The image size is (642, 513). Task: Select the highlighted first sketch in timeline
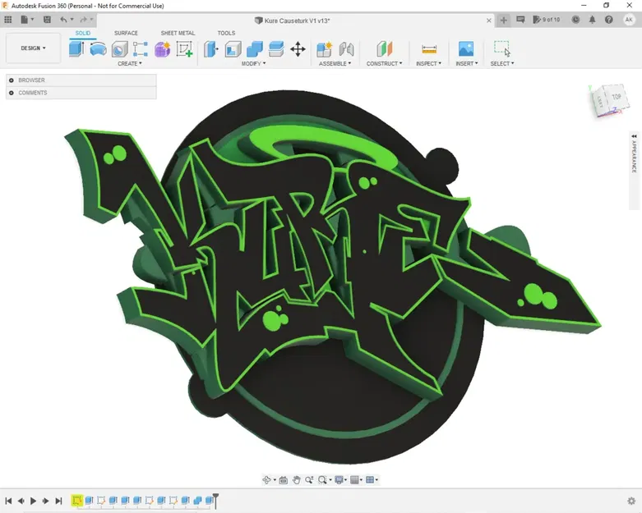point(76,501)
